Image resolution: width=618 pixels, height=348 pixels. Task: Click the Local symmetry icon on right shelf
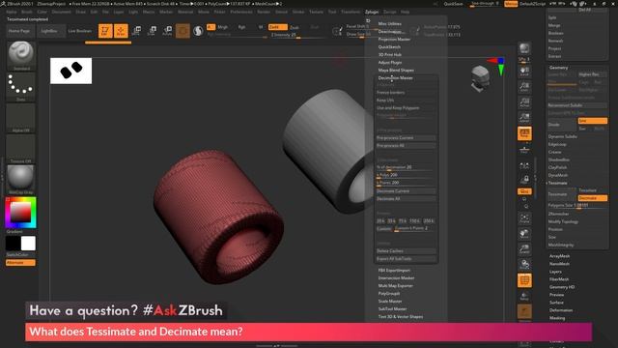click(x=524, y=166)
